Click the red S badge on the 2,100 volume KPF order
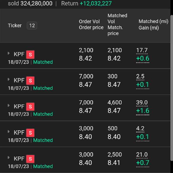Image resolution: width=173 pixels, height=173 pixels. (x=30, y=54)
